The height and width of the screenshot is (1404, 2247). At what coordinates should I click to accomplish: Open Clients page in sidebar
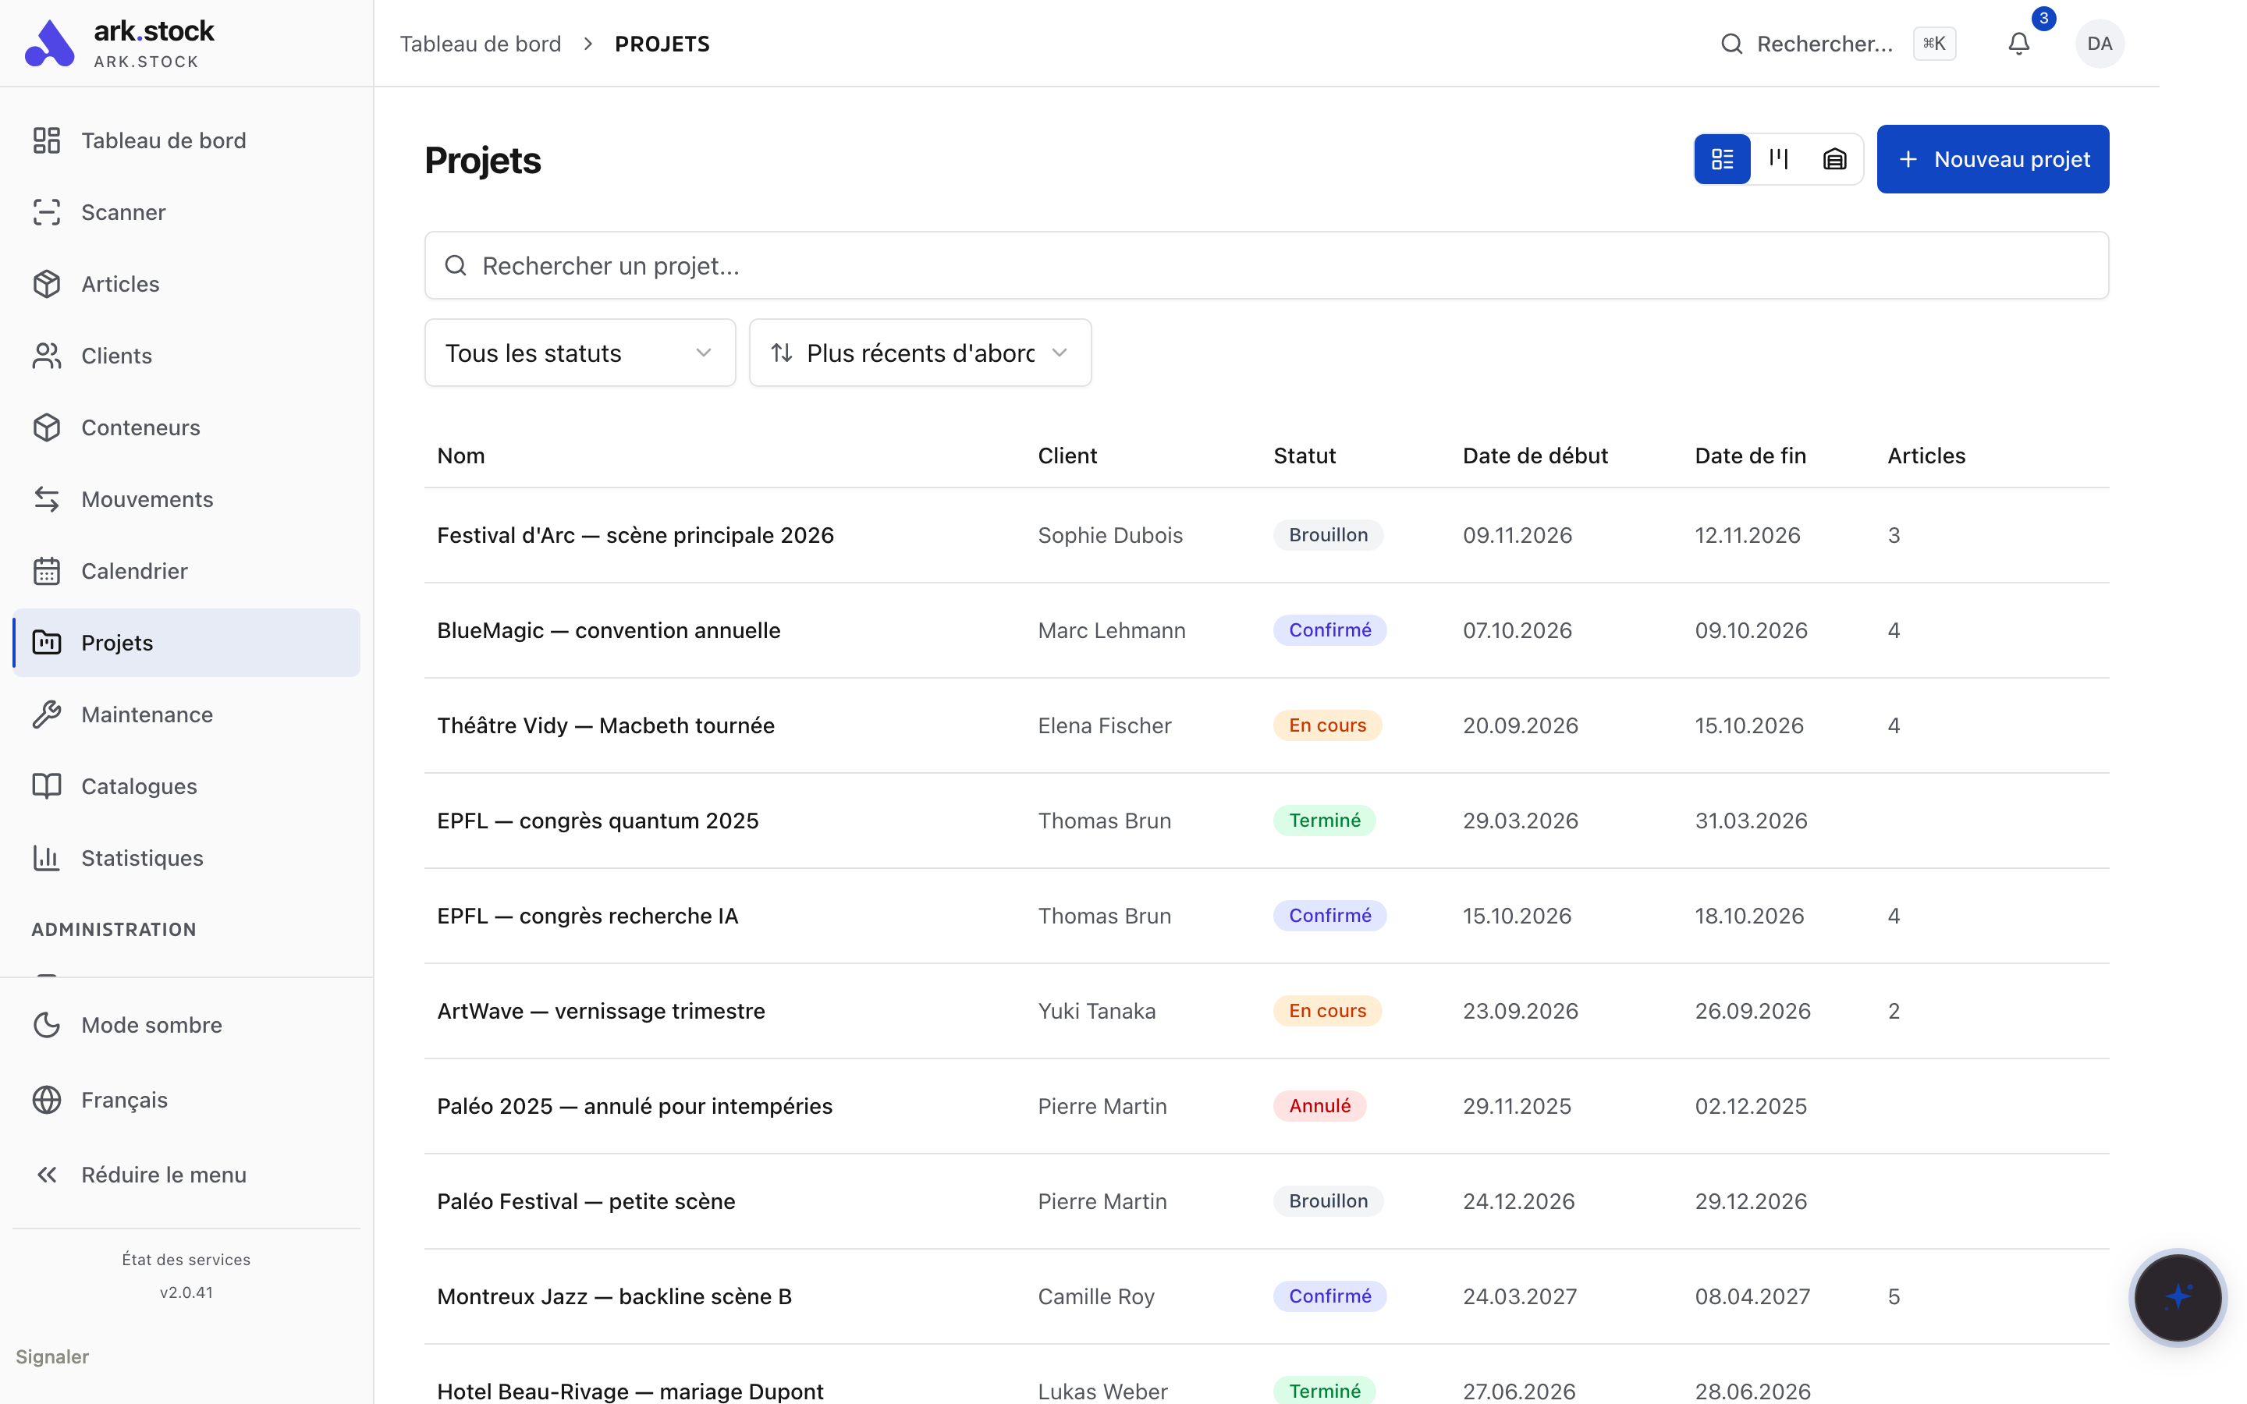(x=186, y=356)
